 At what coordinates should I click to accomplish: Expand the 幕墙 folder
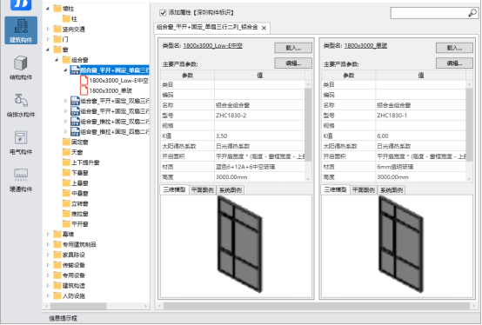pyautogui.click(x=48, y=234)
